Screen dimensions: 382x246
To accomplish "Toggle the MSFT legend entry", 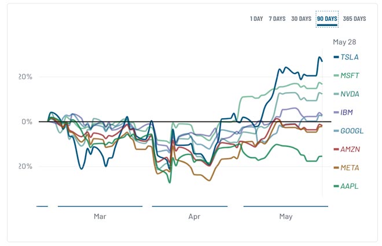I will point(350,75).
